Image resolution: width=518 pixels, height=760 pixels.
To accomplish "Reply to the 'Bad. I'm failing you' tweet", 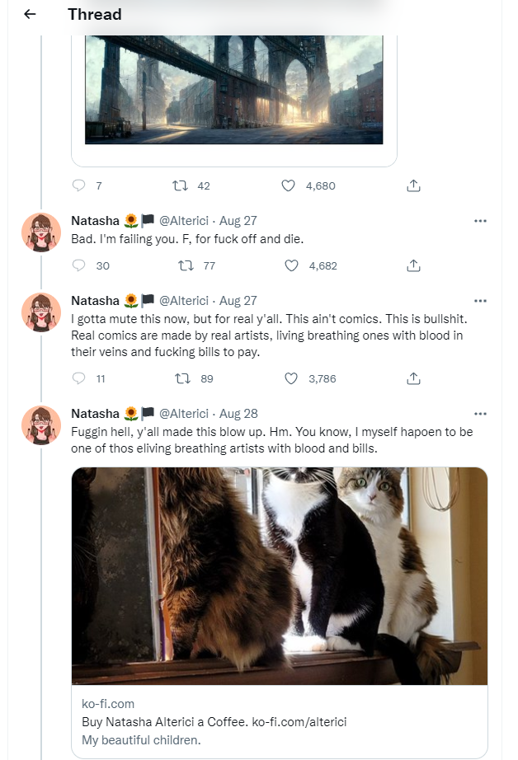I will pyautogui.click(x=79, y=265).
